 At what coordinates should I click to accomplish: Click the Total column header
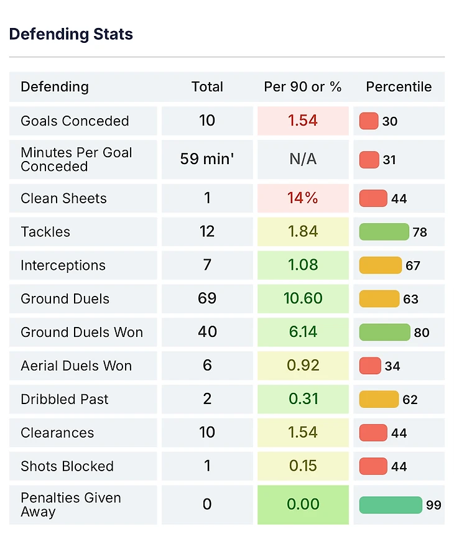[207, 87]
